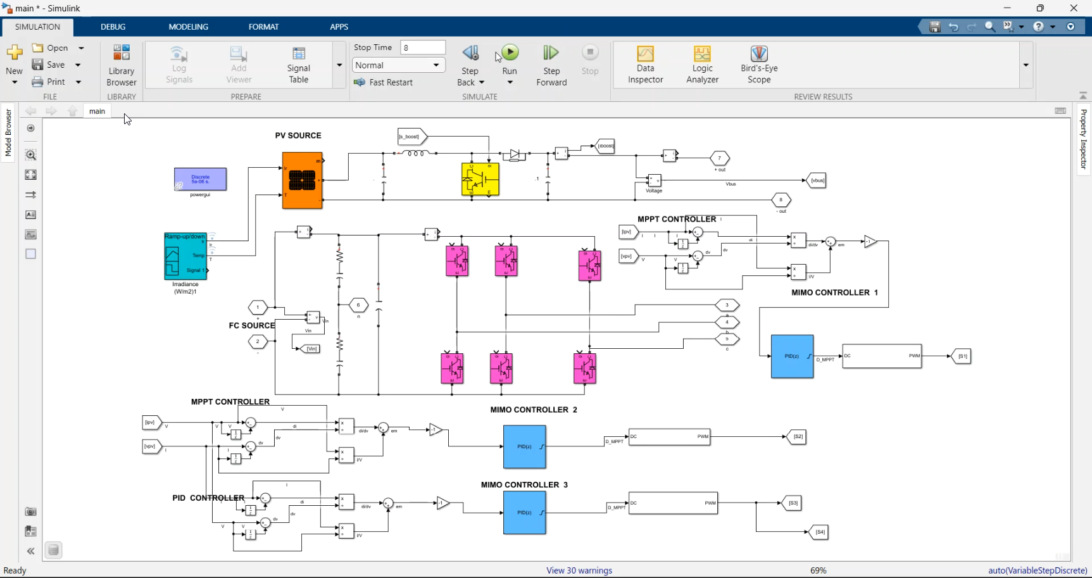Collapse the toolstrip ribbon

[x=1083, y=96]
